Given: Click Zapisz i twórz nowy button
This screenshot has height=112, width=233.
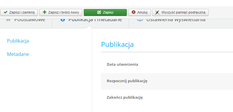Looking at the screenshot, I should pyautogui.click(x=61, y=12).
